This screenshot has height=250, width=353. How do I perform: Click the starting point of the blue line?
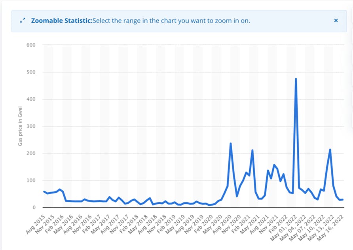[44, 191]
